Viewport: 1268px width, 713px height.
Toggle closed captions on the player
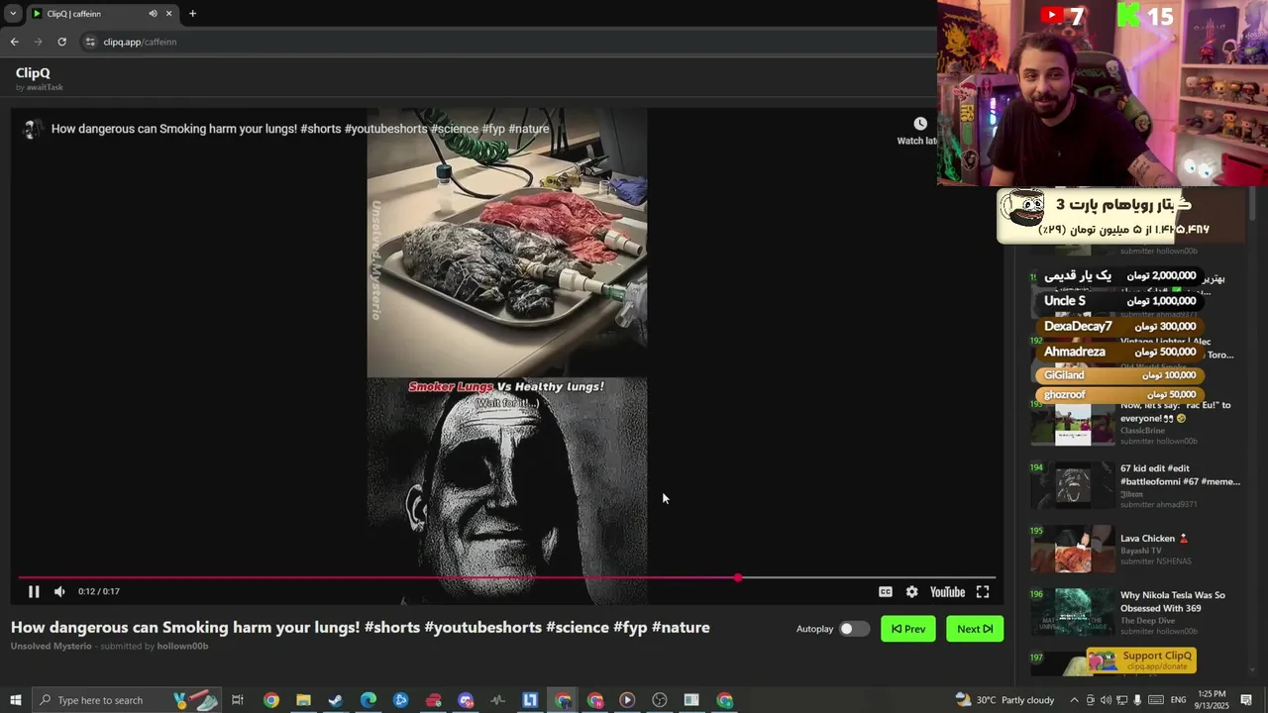click(886, 592)
